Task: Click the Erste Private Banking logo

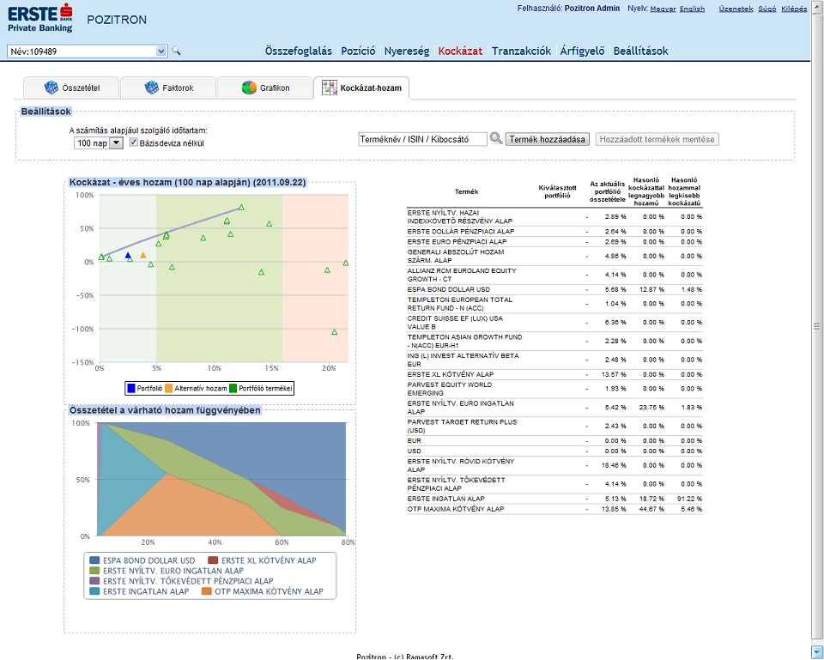Action: coord(40,18)
